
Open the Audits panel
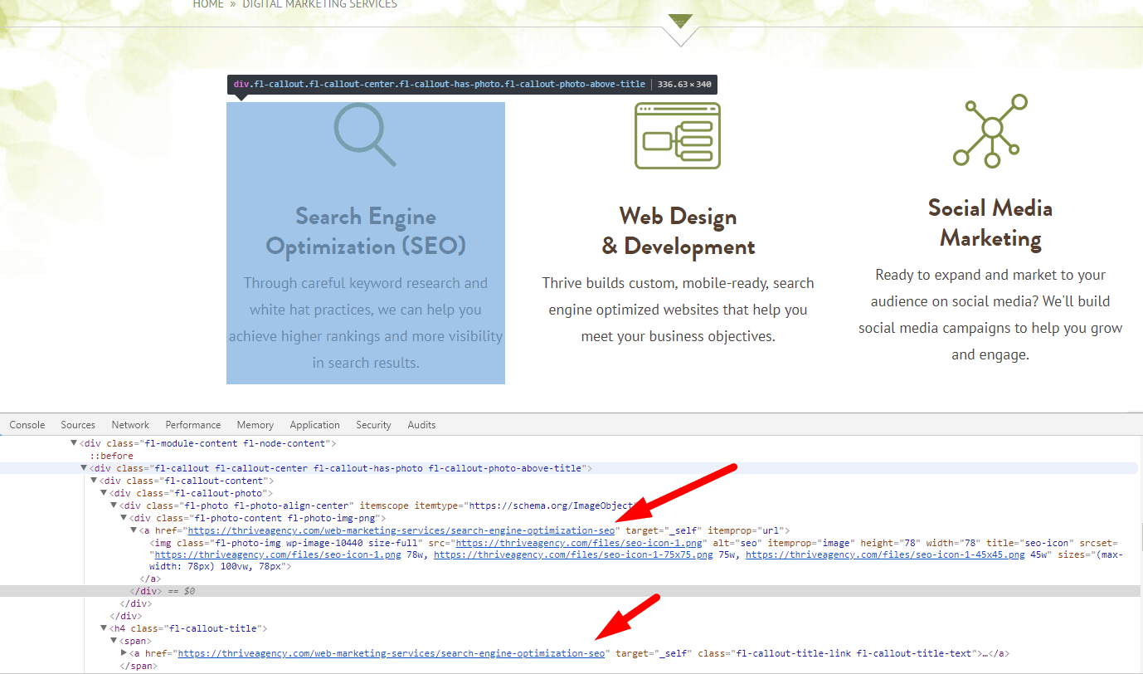click(x=421, y=424)
